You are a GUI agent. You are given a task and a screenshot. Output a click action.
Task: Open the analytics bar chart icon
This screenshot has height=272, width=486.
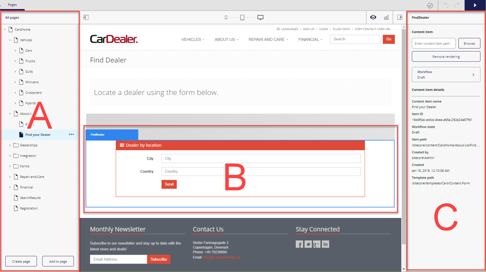(x=386, y=17)
